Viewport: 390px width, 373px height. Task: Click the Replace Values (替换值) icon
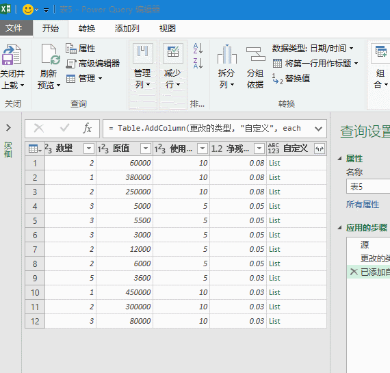coord(278,79)
